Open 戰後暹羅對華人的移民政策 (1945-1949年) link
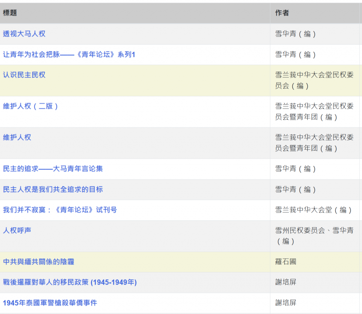Screen dimensions: 362x314 coord(70,282)
